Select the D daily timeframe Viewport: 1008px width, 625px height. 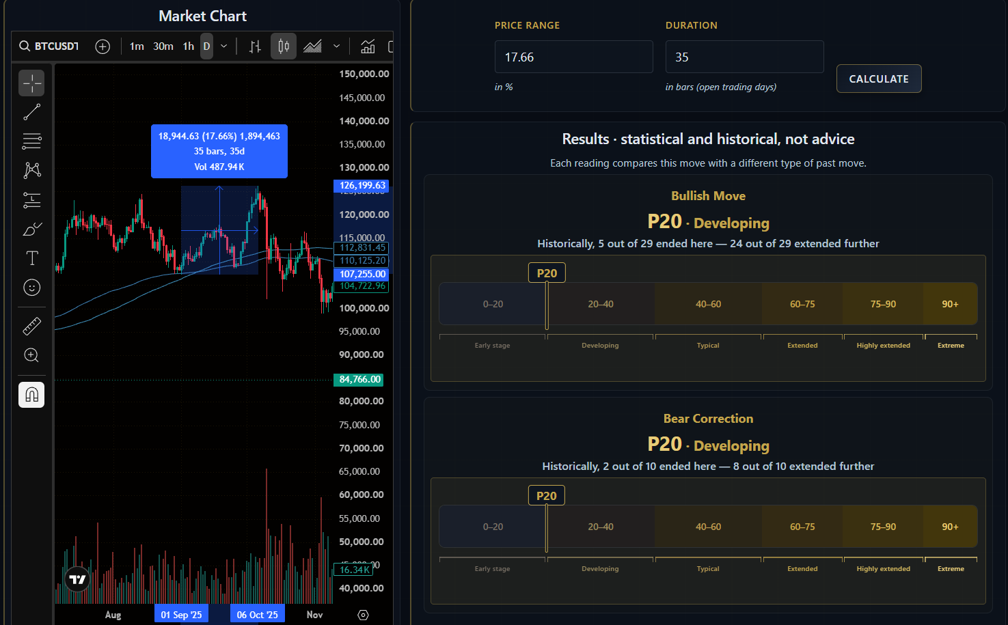[x=206, y=46]
